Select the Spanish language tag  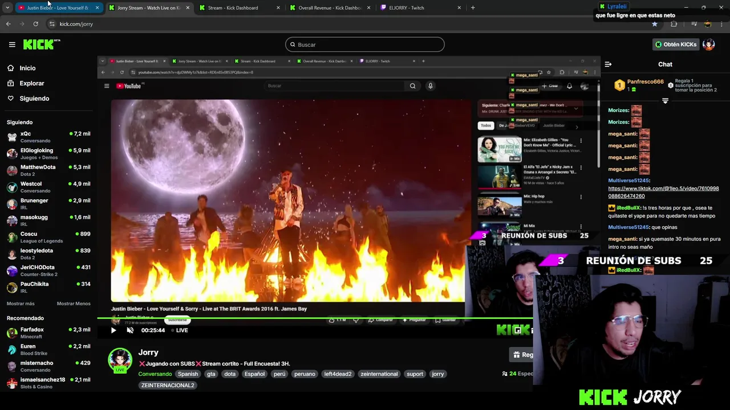(188, 374)
